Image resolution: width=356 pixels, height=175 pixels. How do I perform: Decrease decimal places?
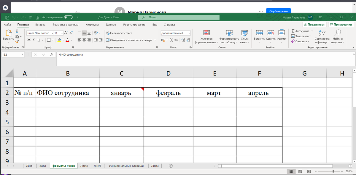(188, 40)
